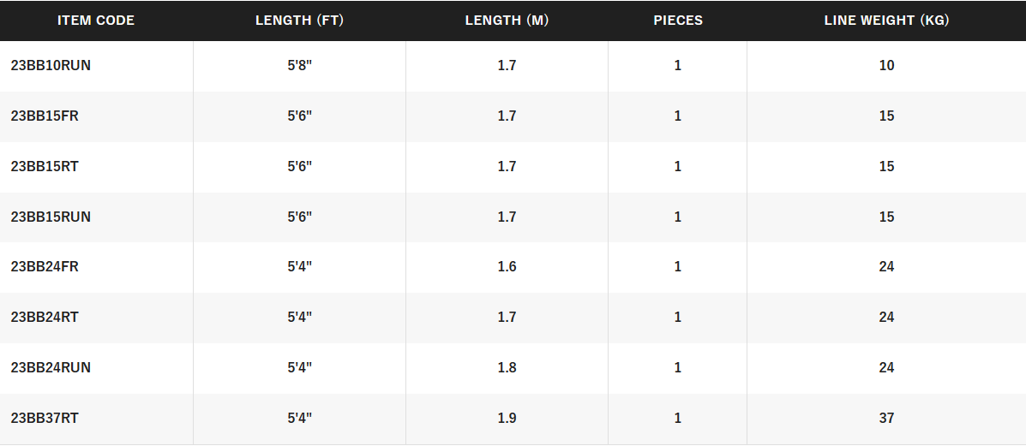Image resolution: width=1026 pixels, height=446 pixels.
Task: Click the pieces value for 23BB24FR
Action: point(678,267)
